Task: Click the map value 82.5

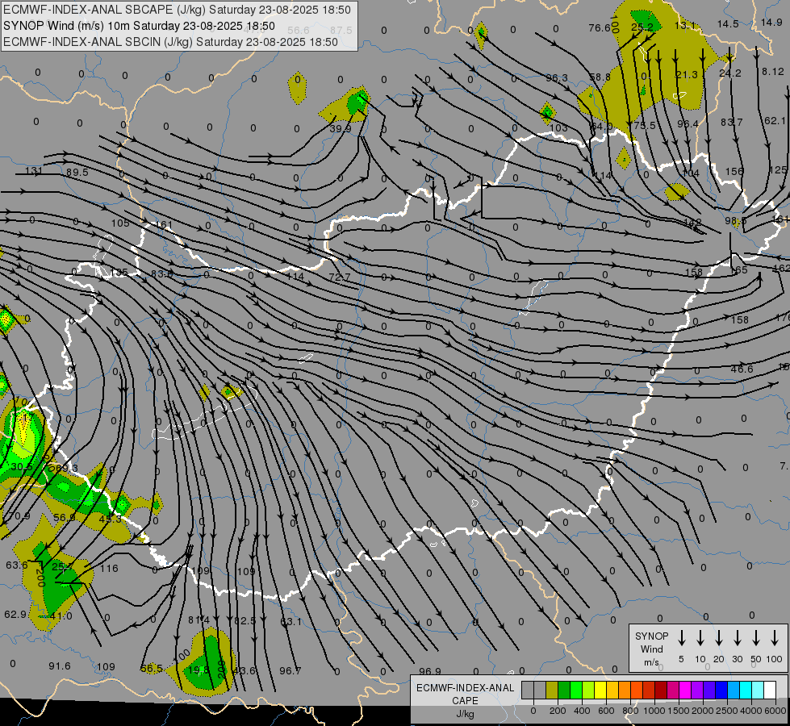Action: pos(245,620)
